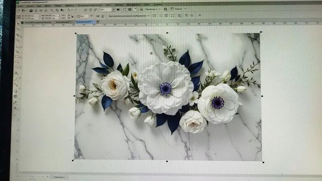Click the Print icon
The height and width of the screenshot is (181, 322).
pyautogui.click(x=46, y=10)
